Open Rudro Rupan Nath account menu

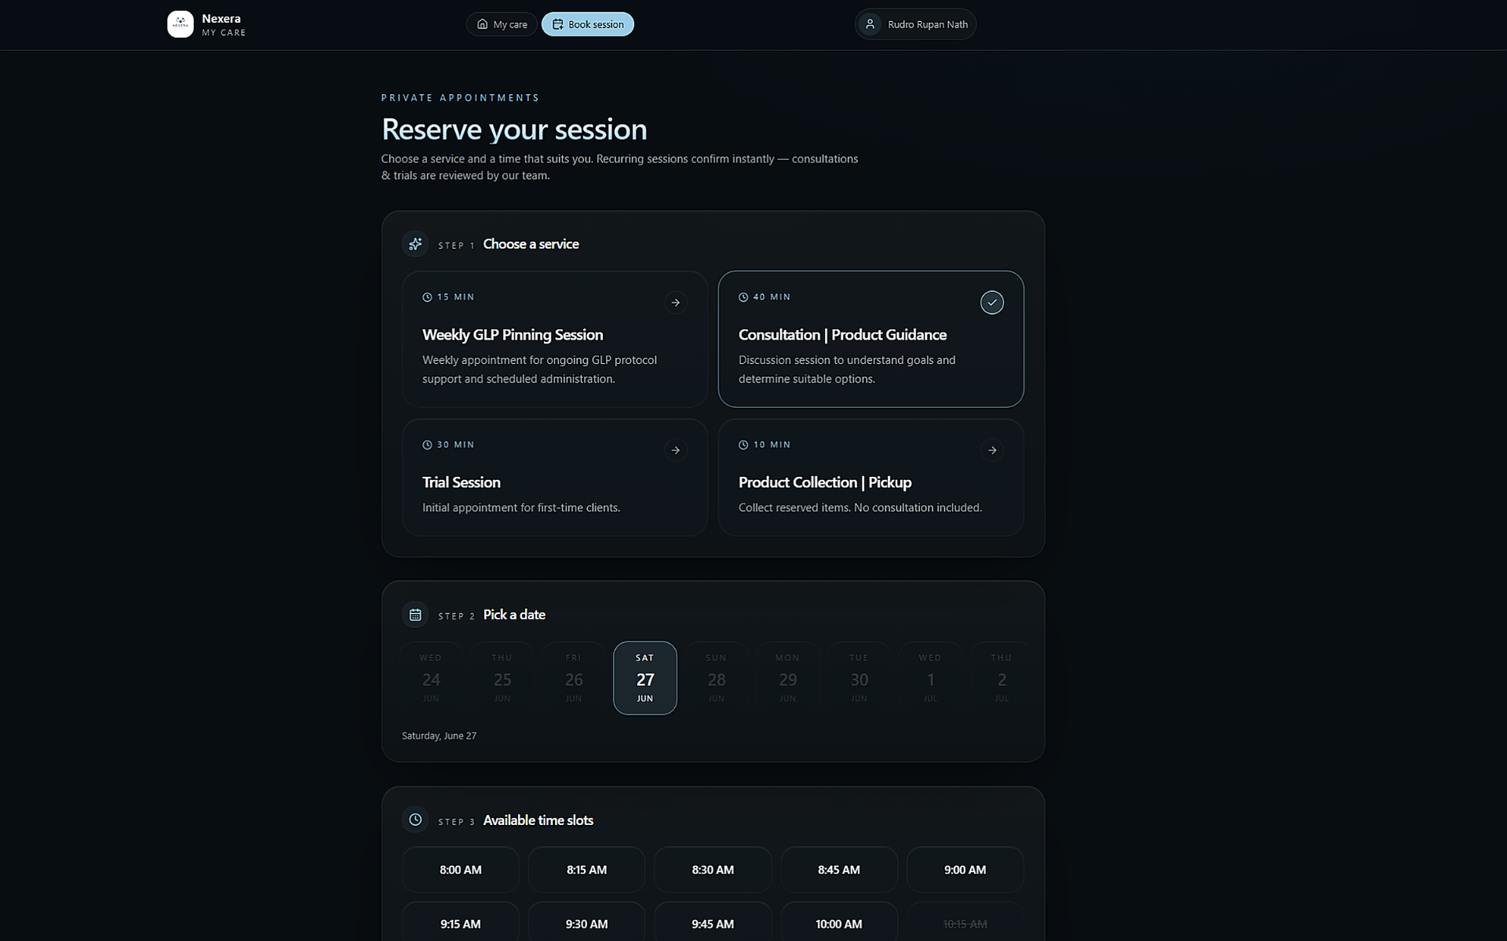[915, 24]
